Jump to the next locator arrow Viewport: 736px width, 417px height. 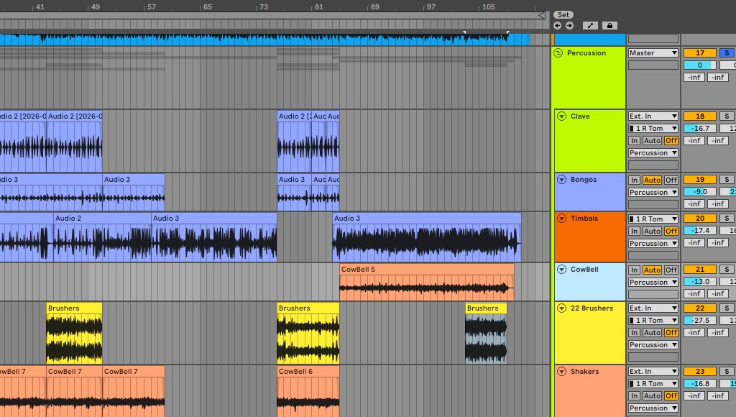569,26
